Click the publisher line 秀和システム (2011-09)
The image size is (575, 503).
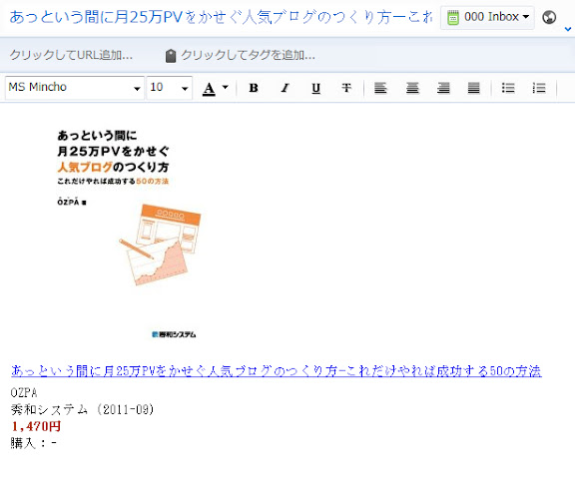pyautogui.click(x=83, y=409)
